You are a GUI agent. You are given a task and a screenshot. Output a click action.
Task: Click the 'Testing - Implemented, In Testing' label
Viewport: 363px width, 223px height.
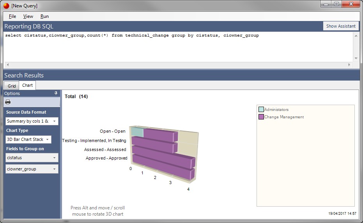coord(94,140)
